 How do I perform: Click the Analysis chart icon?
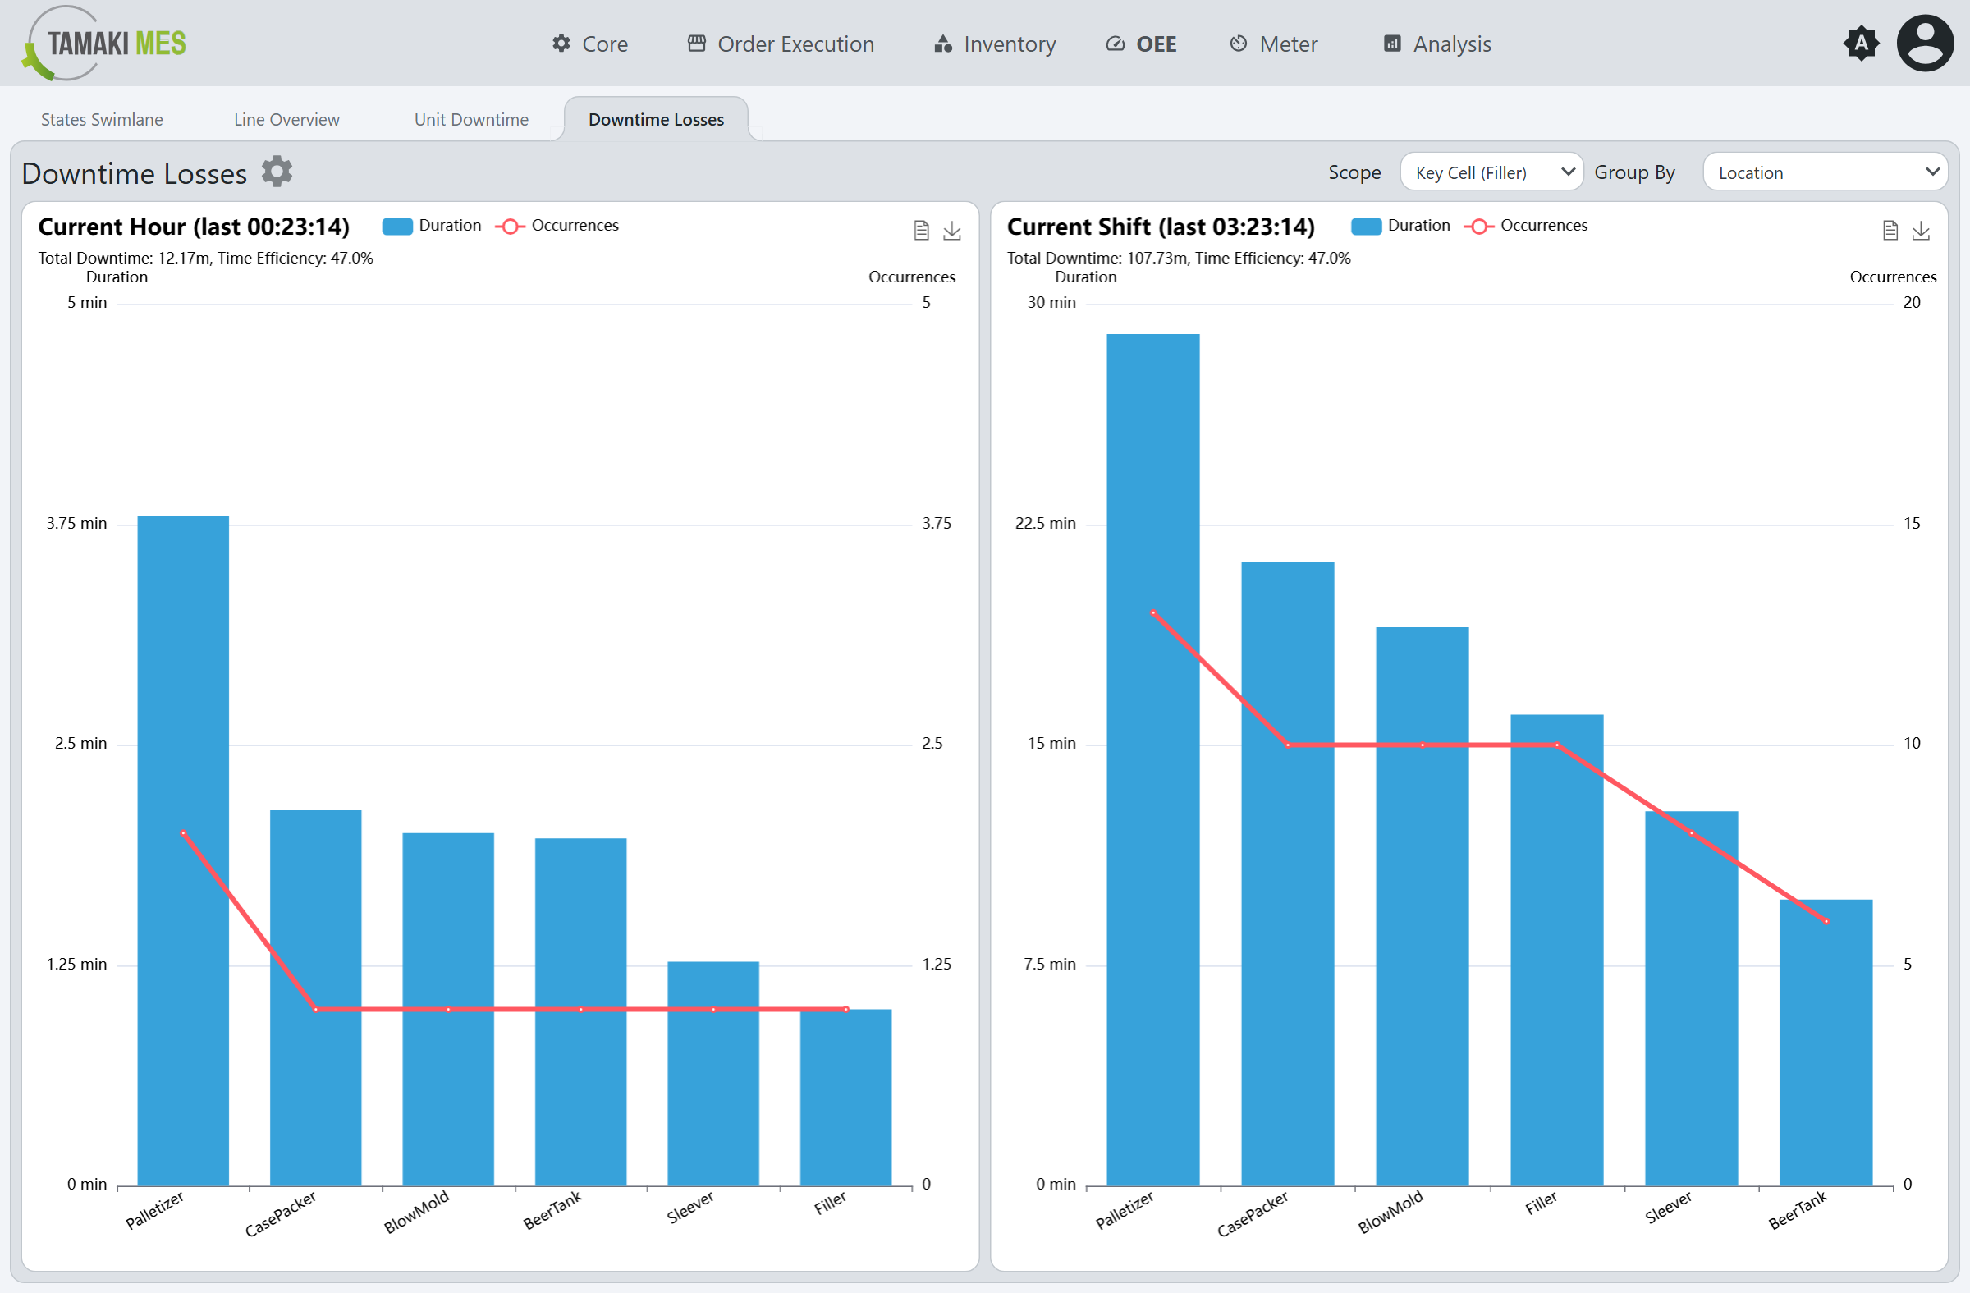pyautogui.click(x=1392, y=43)
